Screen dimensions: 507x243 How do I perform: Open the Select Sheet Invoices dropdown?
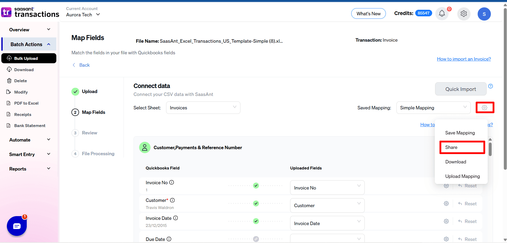tap(203, 108)
